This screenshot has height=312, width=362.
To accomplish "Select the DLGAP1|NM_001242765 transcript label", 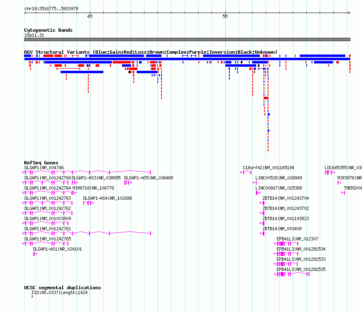I will [48, 239].
